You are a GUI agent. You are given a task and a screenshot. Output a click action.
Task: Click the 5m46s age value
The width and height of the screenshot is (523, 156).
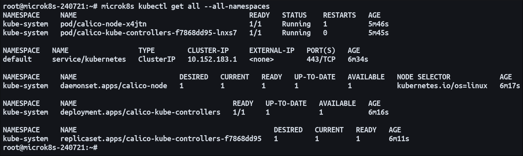click(378, 24)
